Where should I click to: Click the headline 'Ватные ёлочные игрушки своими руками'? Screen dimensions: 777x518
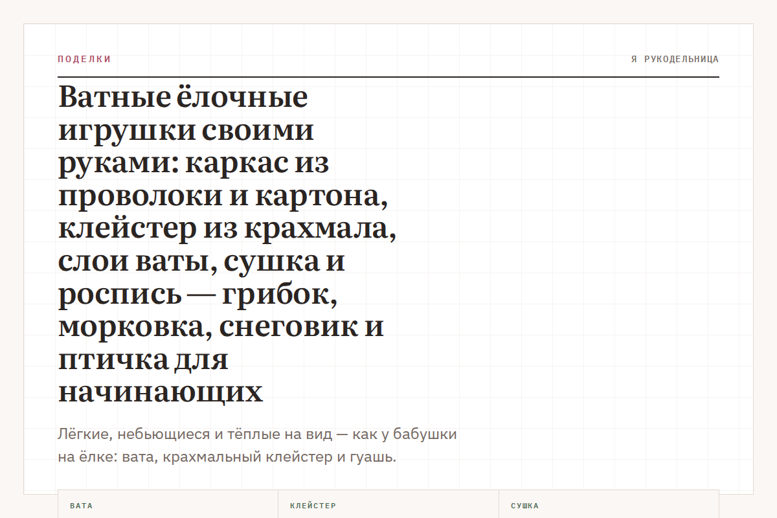227,245
